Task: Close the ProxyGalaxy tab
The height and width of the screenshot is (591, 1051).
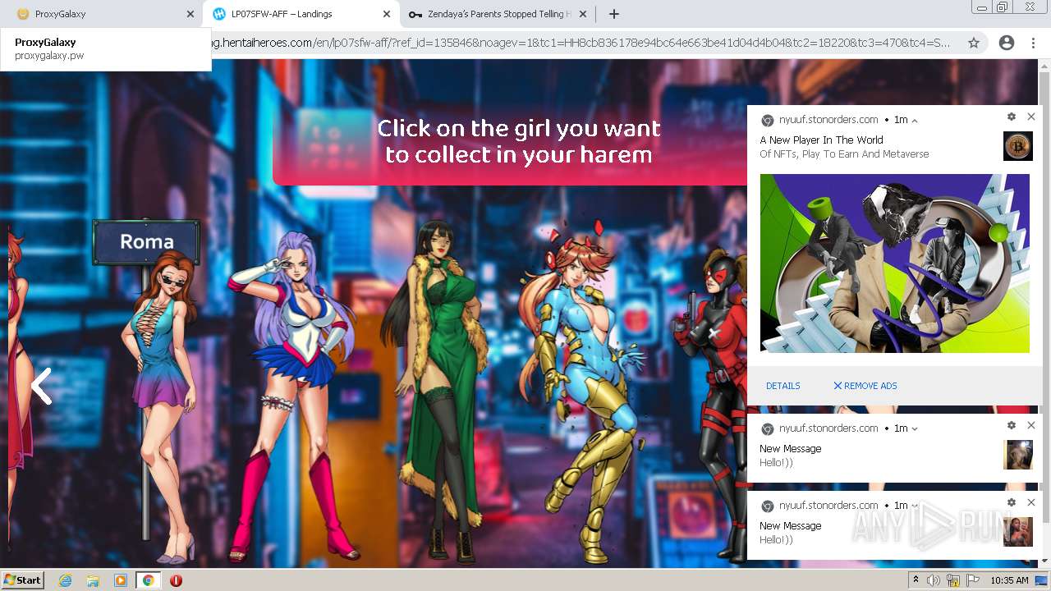Action: (x=190, y=14)
